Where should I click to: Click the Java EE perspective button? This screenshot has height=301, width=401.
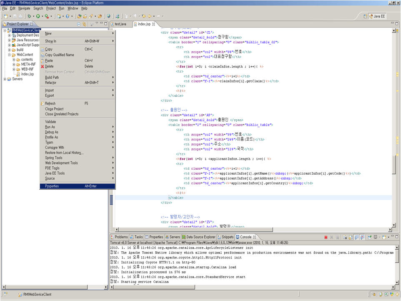377,16
